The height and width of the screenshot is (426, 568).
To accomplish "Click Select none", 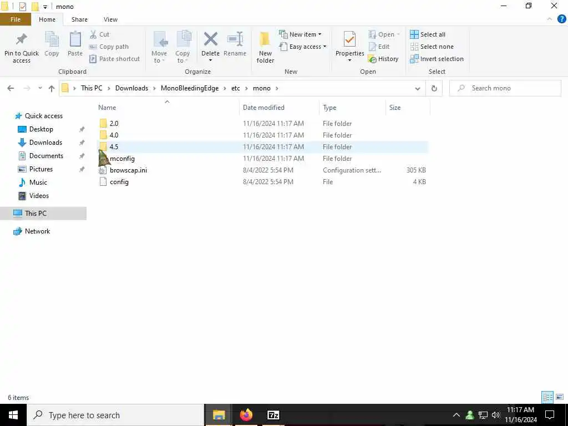I will pos(432,47).
